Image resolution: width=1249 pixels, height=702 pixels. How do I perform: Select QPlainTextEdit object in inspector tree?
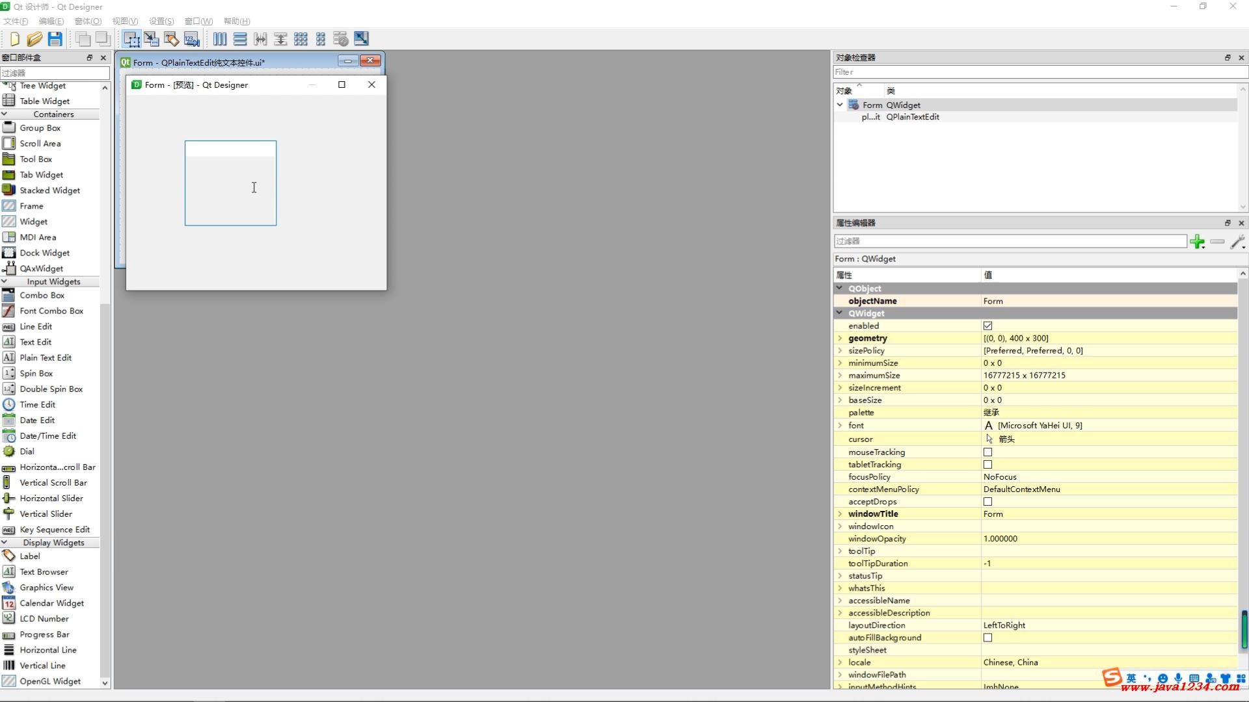pos(912,117)
